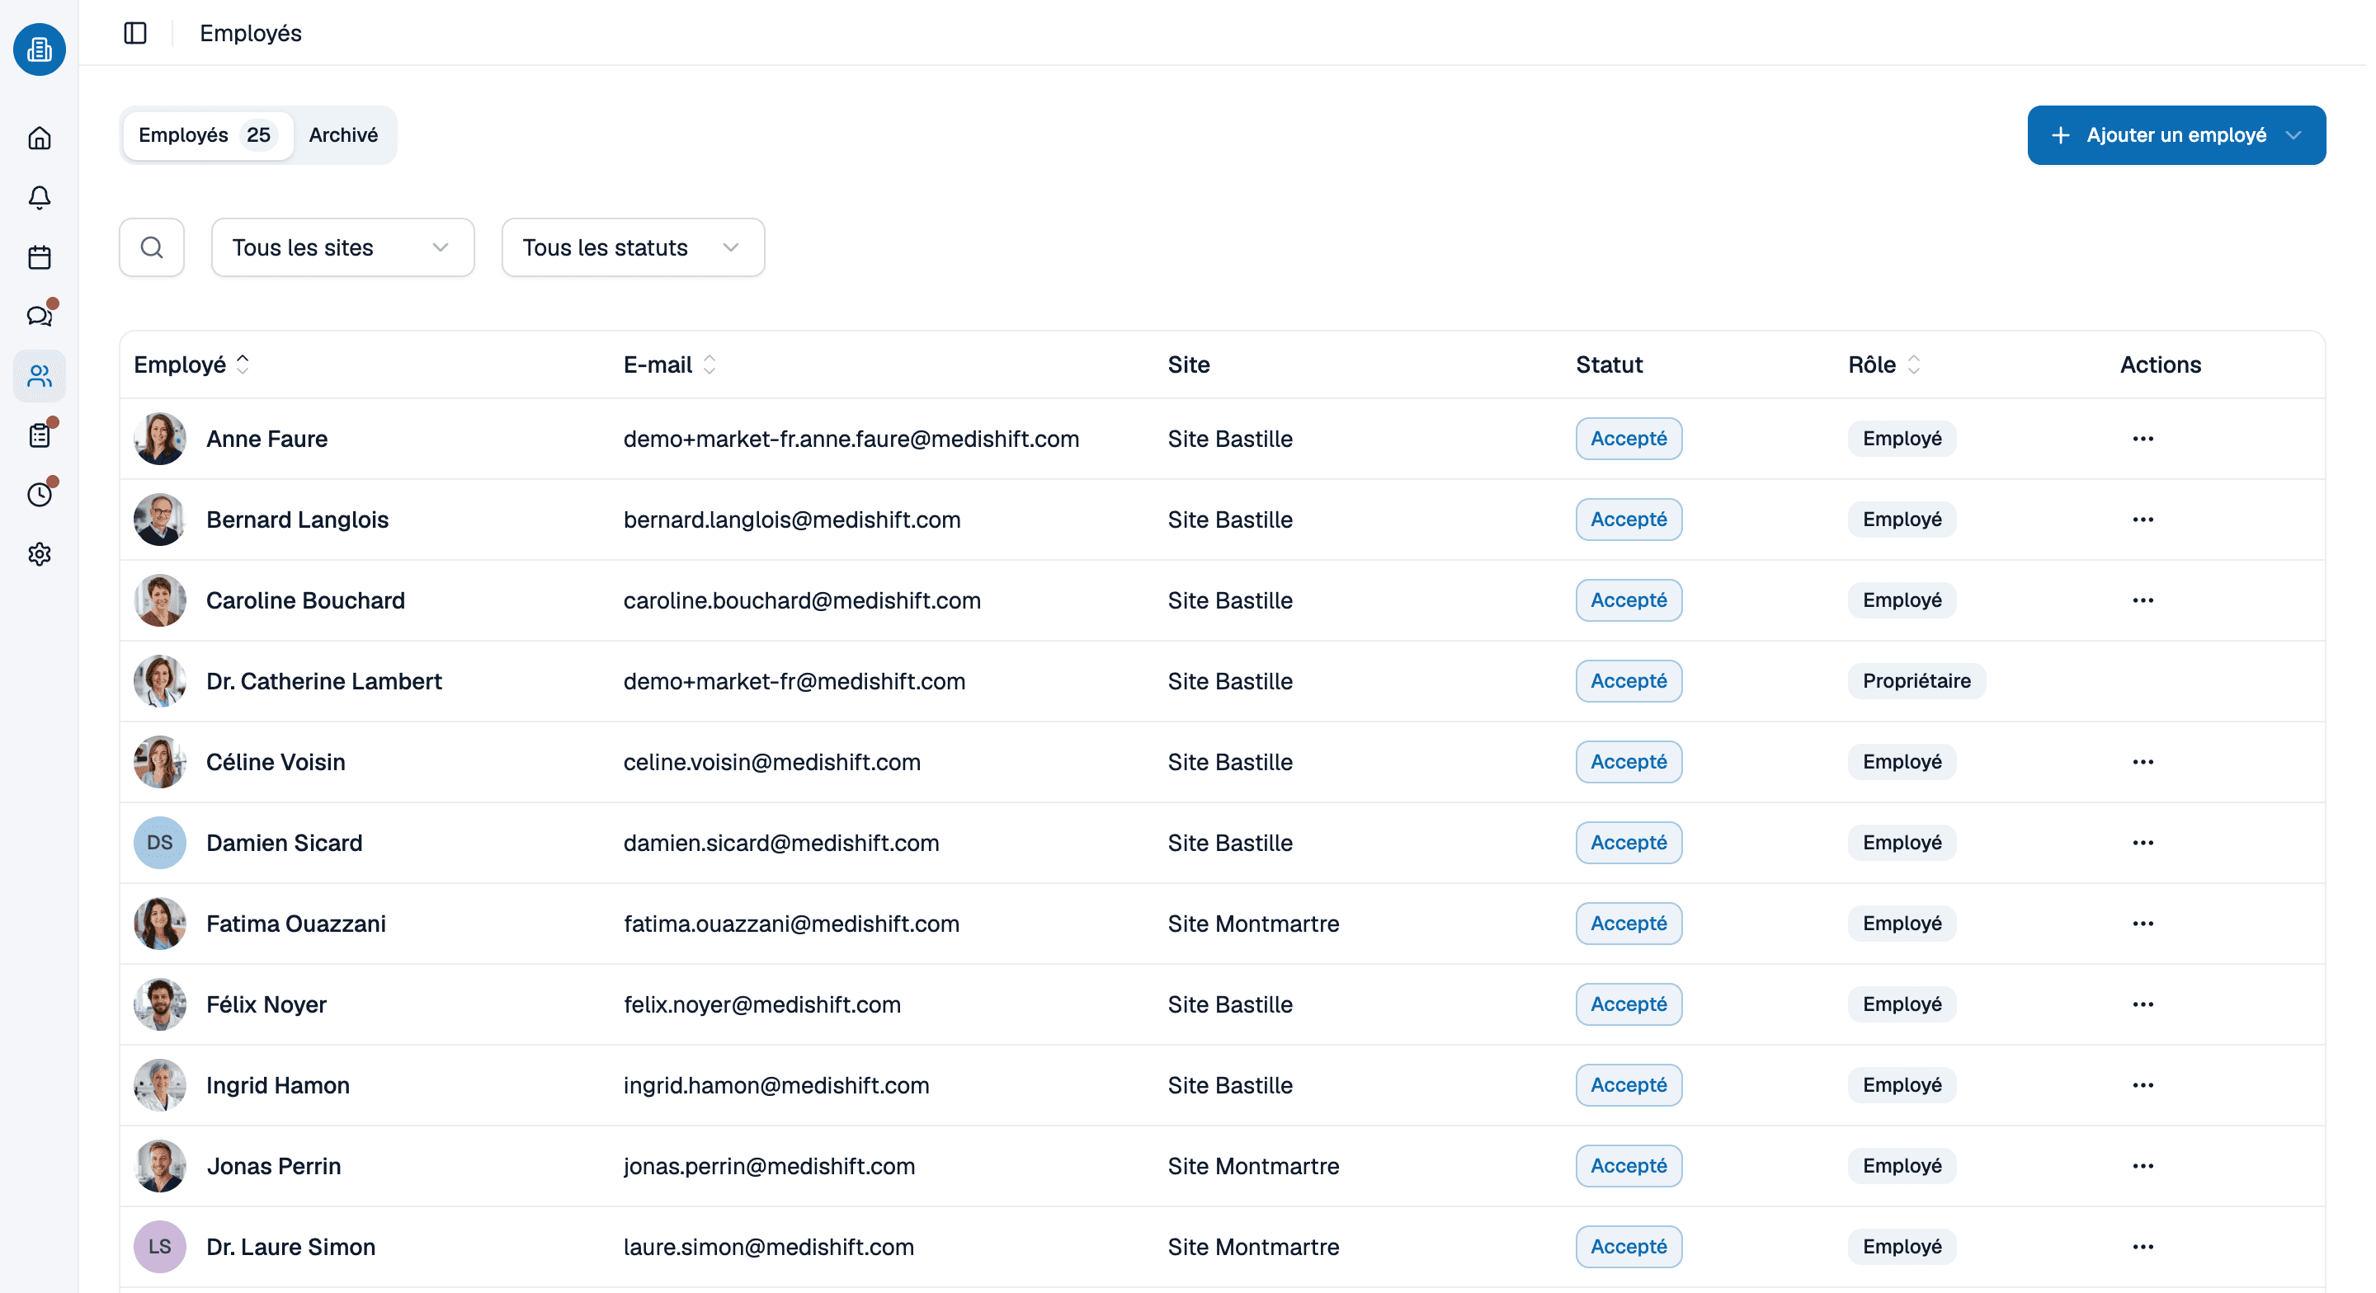Screen dimensions: 2376x1293
Task: Click email bernard.langlois@medishift.com
Action: [x=791, y=520]
